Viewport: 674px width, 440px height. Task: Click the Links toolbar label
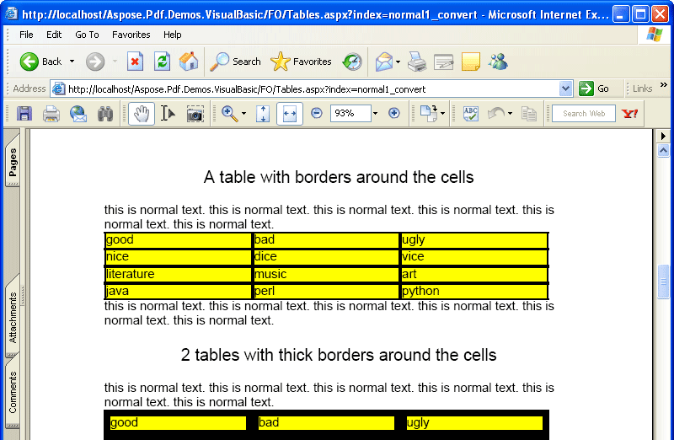tap(642, 89)
